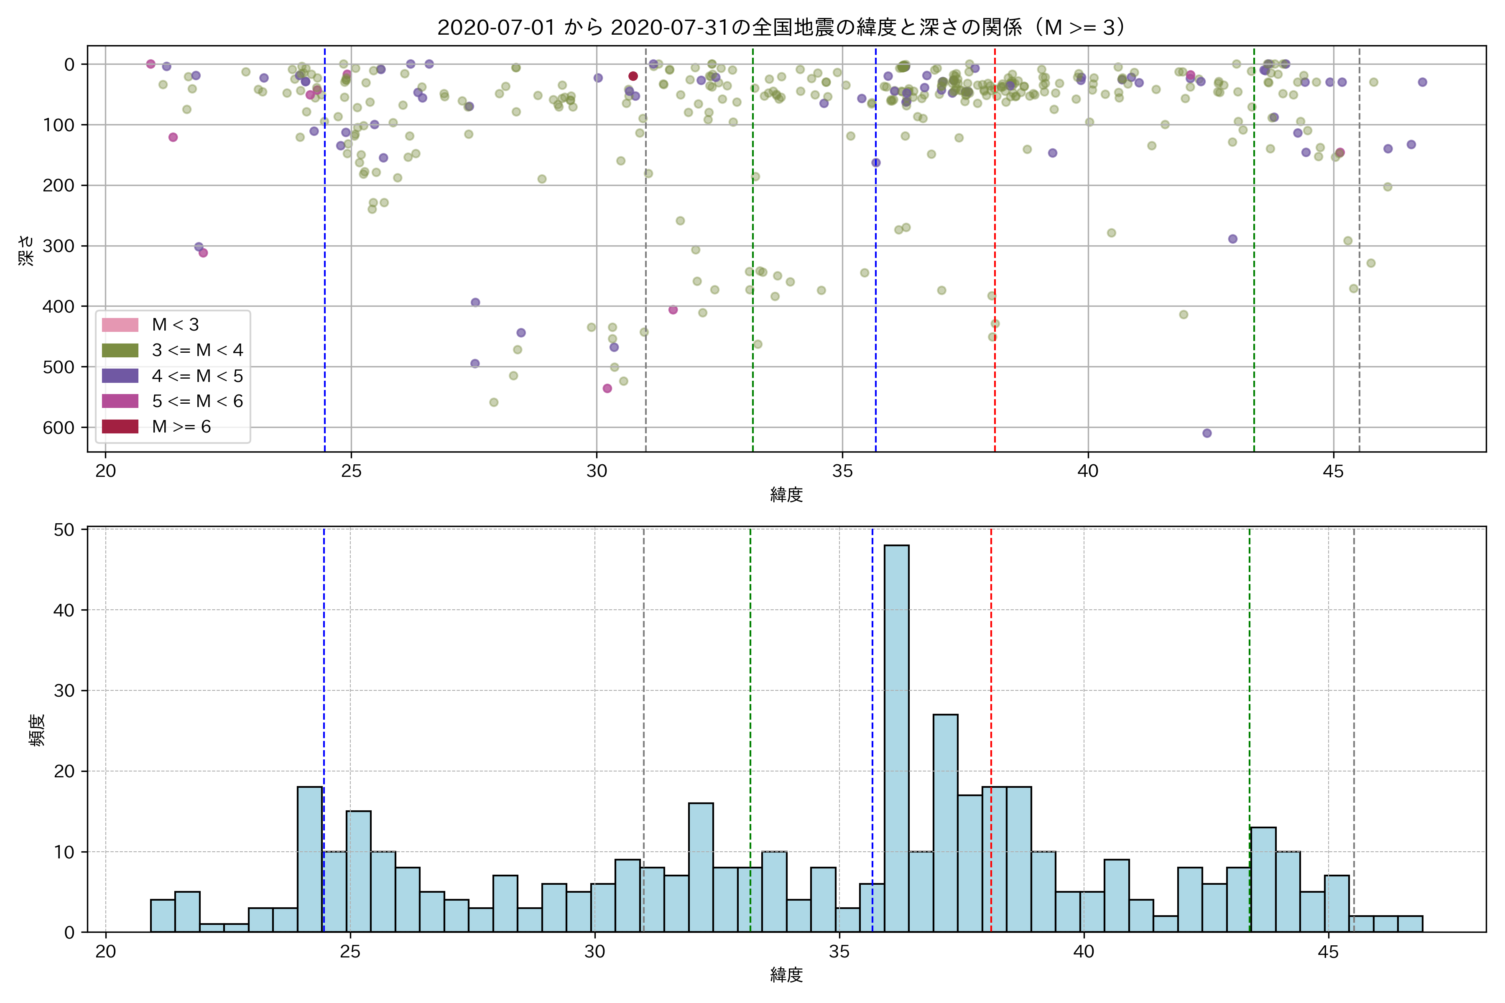Click the dark red M >= 6 legend swatch
Screen dimensions: 1505x1003
tap(120, 427)
